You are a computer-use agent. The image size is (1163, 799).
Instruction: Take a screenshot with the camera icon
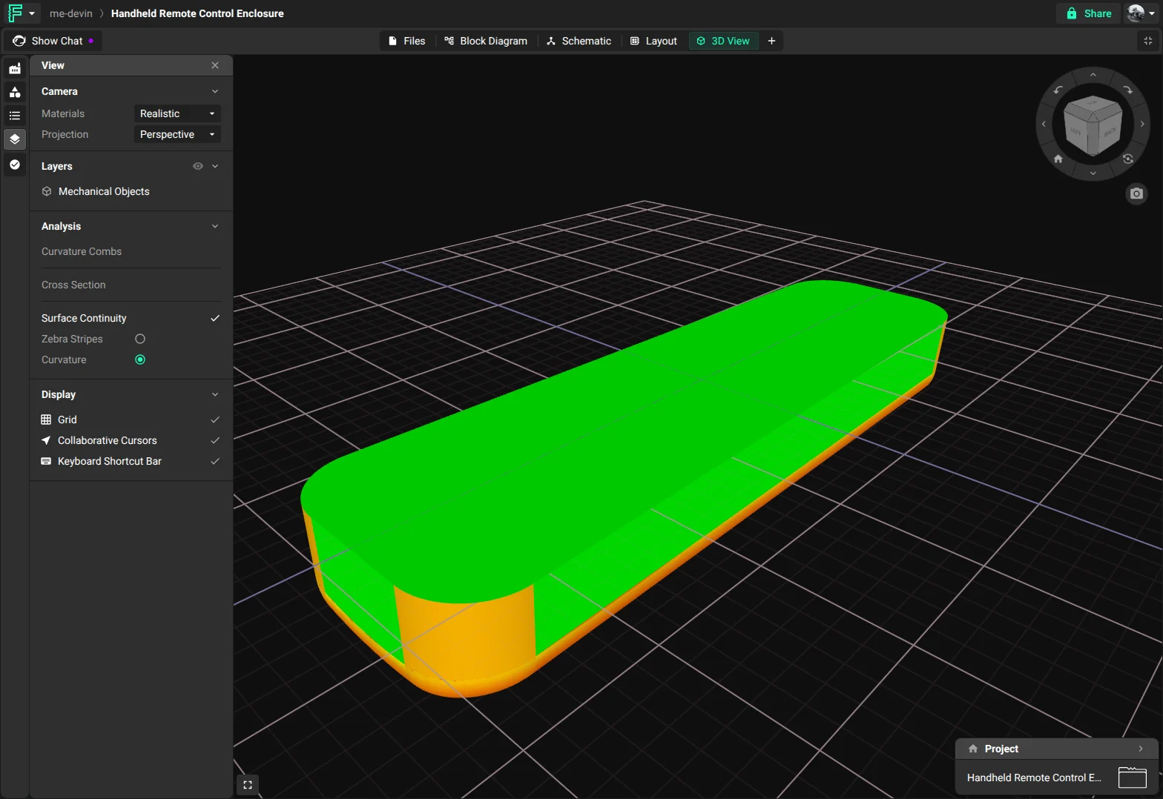pos(1136,193)
